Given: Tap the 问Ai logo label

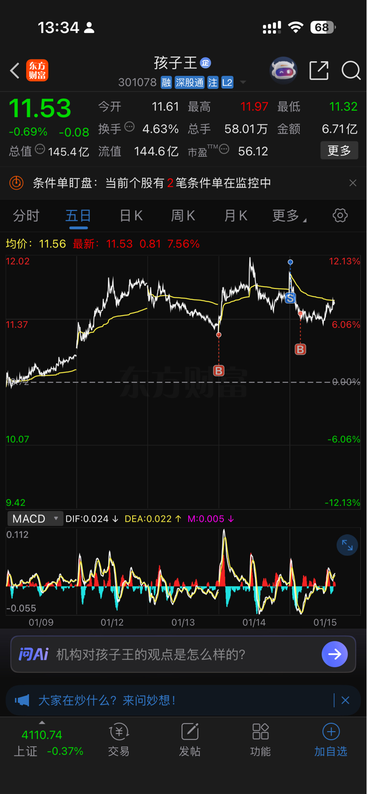Looking at the screenshot, I should point(33,654).
